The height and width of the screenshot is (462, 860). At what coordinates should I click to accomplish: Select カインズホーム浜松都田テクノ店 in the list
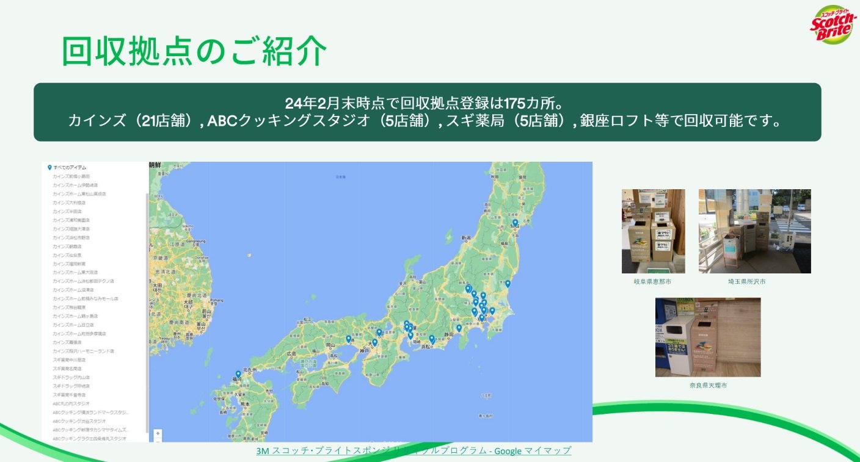click(x=83, y=281)
